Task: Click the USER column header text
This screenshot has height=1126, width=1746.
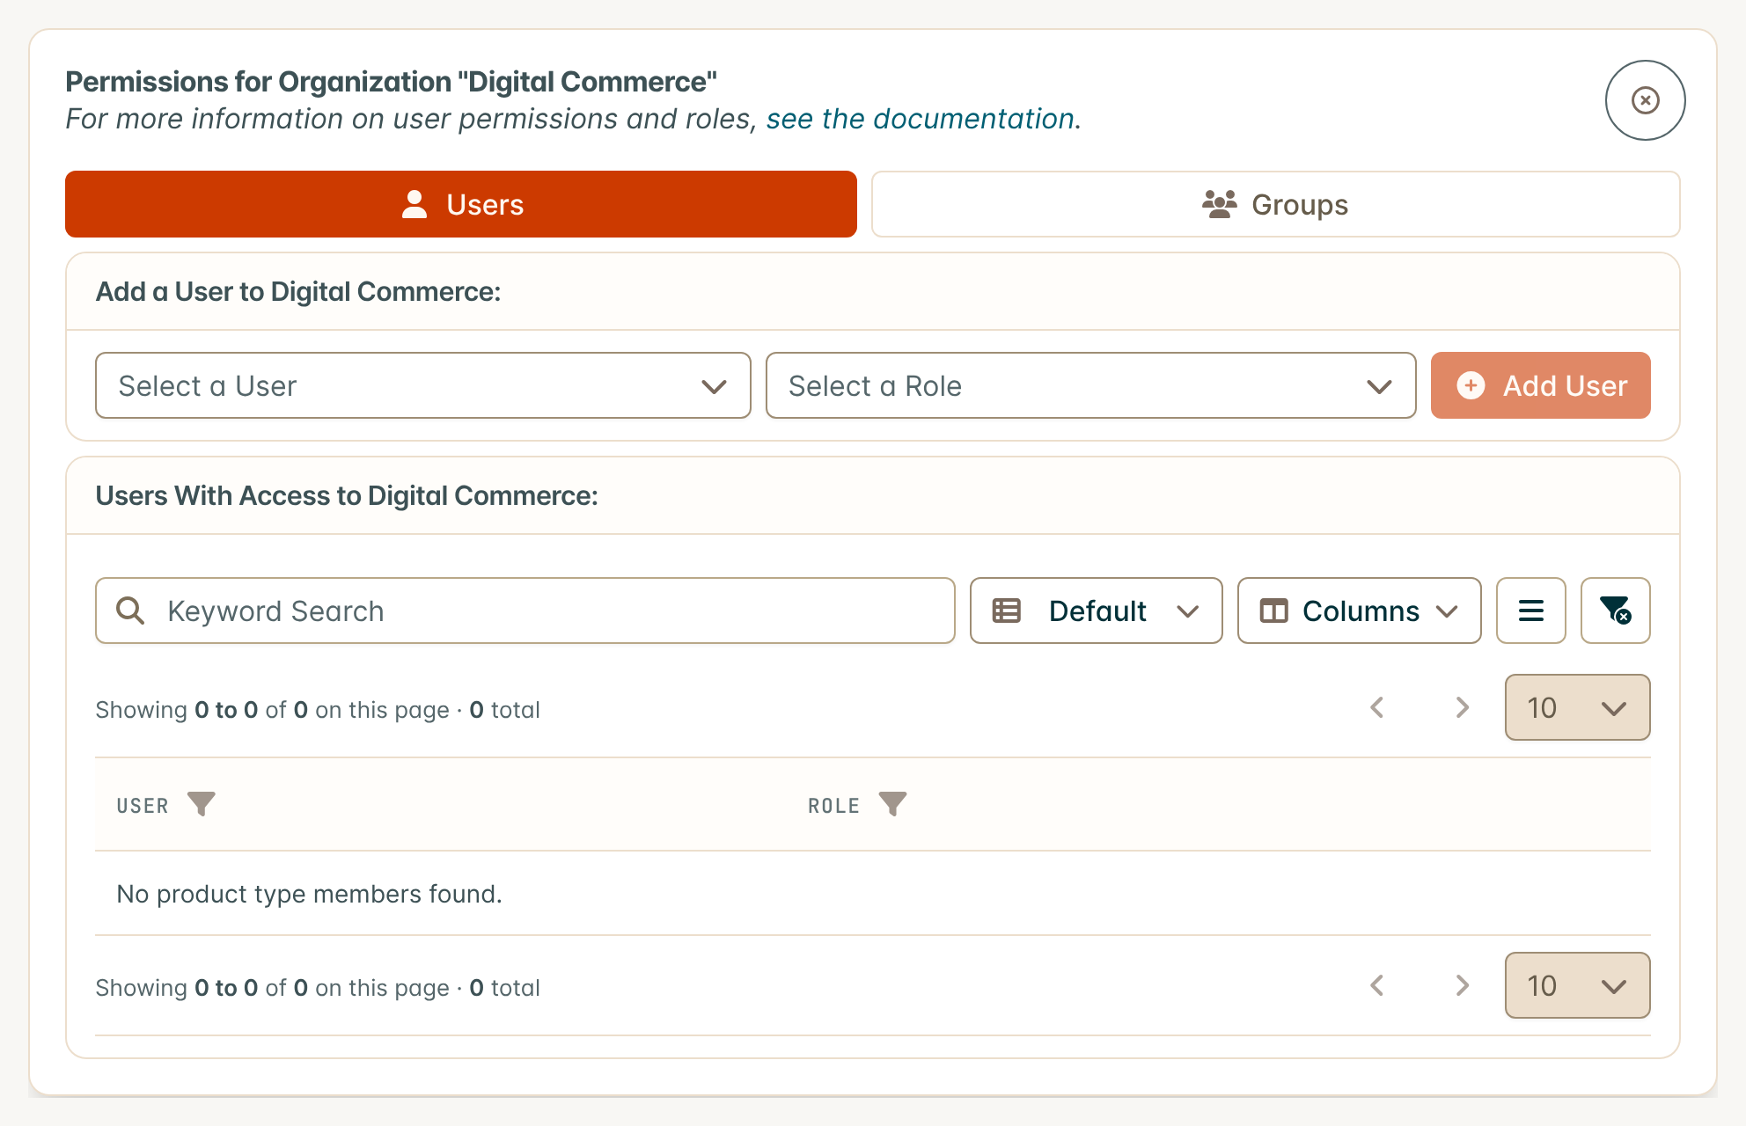Action: [x=143, y=806]
